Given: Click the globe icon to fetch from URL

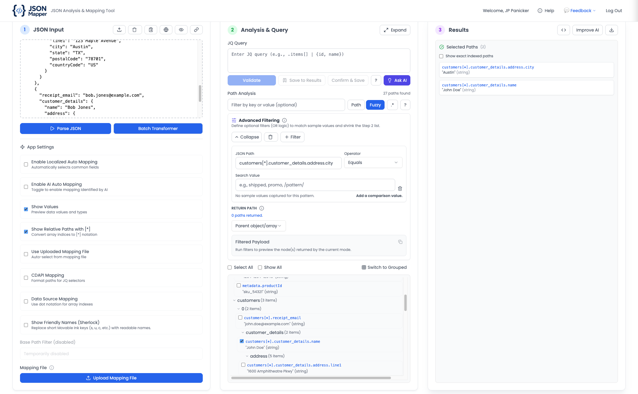Looking at the screenshot, I should point(166,30).
